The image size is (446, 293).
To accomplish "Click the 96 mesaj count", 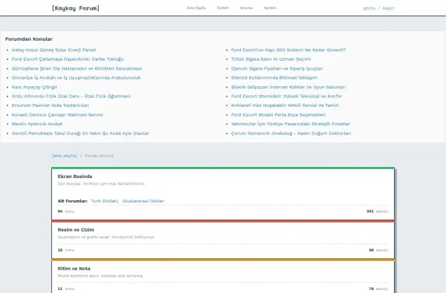I will [x=378, y=250].
